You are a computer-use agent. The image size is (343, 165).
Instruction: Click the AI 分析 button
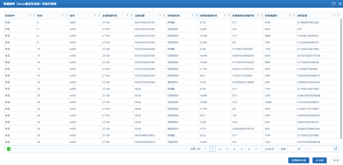(319, 160)
